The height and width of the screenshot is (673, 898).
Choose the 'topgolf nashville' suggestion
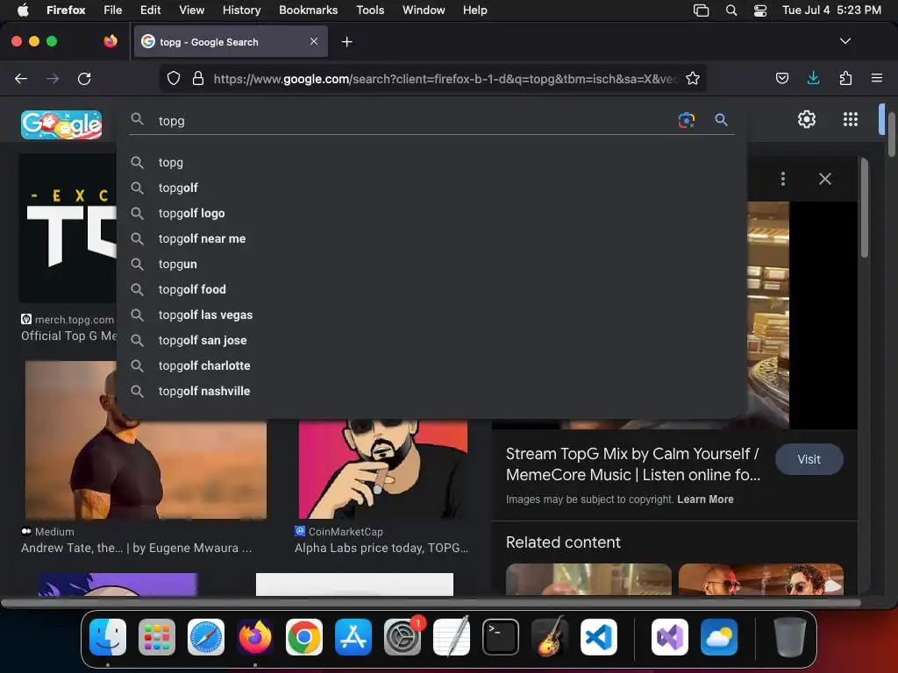[x=431, y=391]
